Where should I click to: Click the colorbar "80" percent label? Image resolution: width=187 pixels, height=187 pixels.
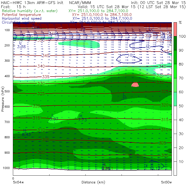click(x=181, y=64)
